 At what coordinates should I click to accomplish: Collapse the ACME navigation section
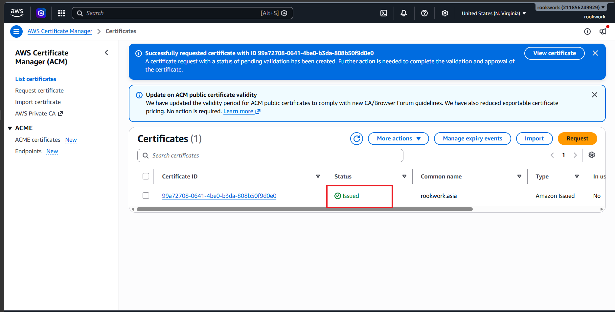[10, 128]
